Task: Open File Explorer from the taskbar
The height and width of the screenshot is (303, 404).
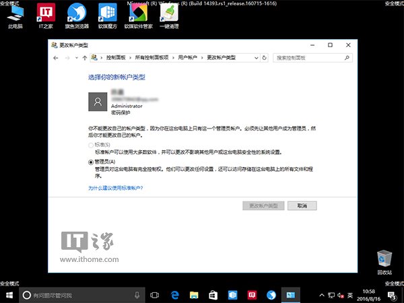Action: pos(194,295)
